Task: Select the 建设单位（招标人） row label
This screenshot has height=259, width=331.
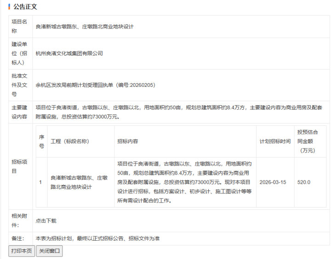Action: point(19,53)
